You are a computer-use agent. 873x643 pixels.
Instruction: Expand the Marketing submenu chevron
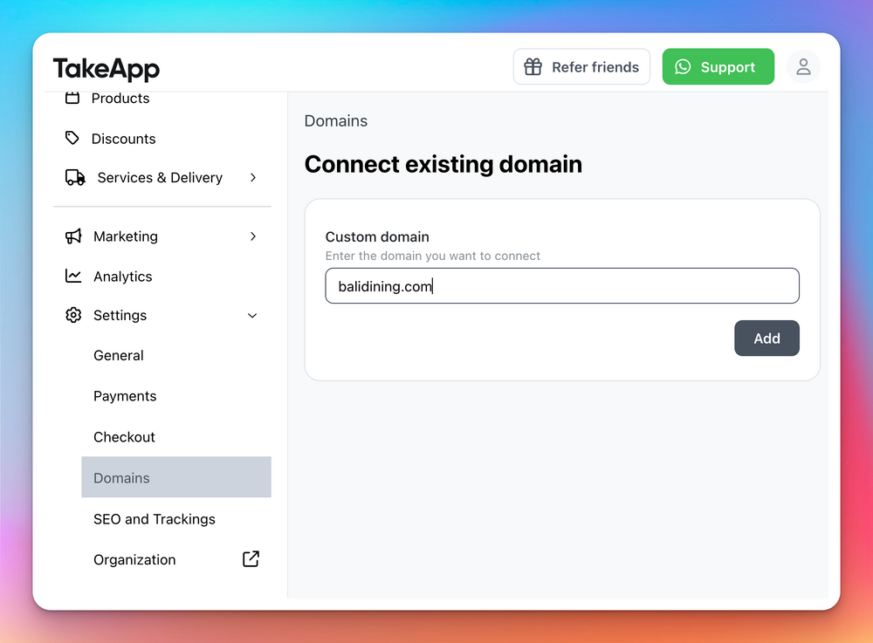point(253,236)
